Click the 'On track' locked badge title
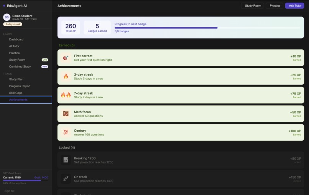309x195 pixels. tap(81, 177)
